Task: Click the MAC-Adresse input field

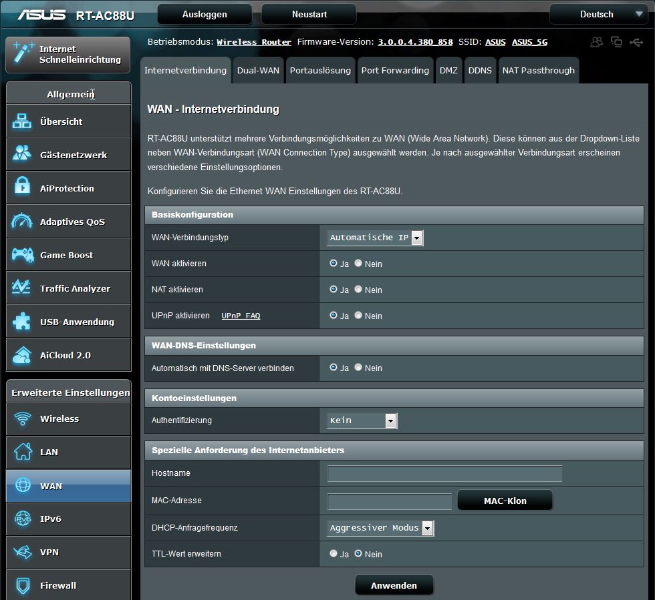Action: [389, 501]
